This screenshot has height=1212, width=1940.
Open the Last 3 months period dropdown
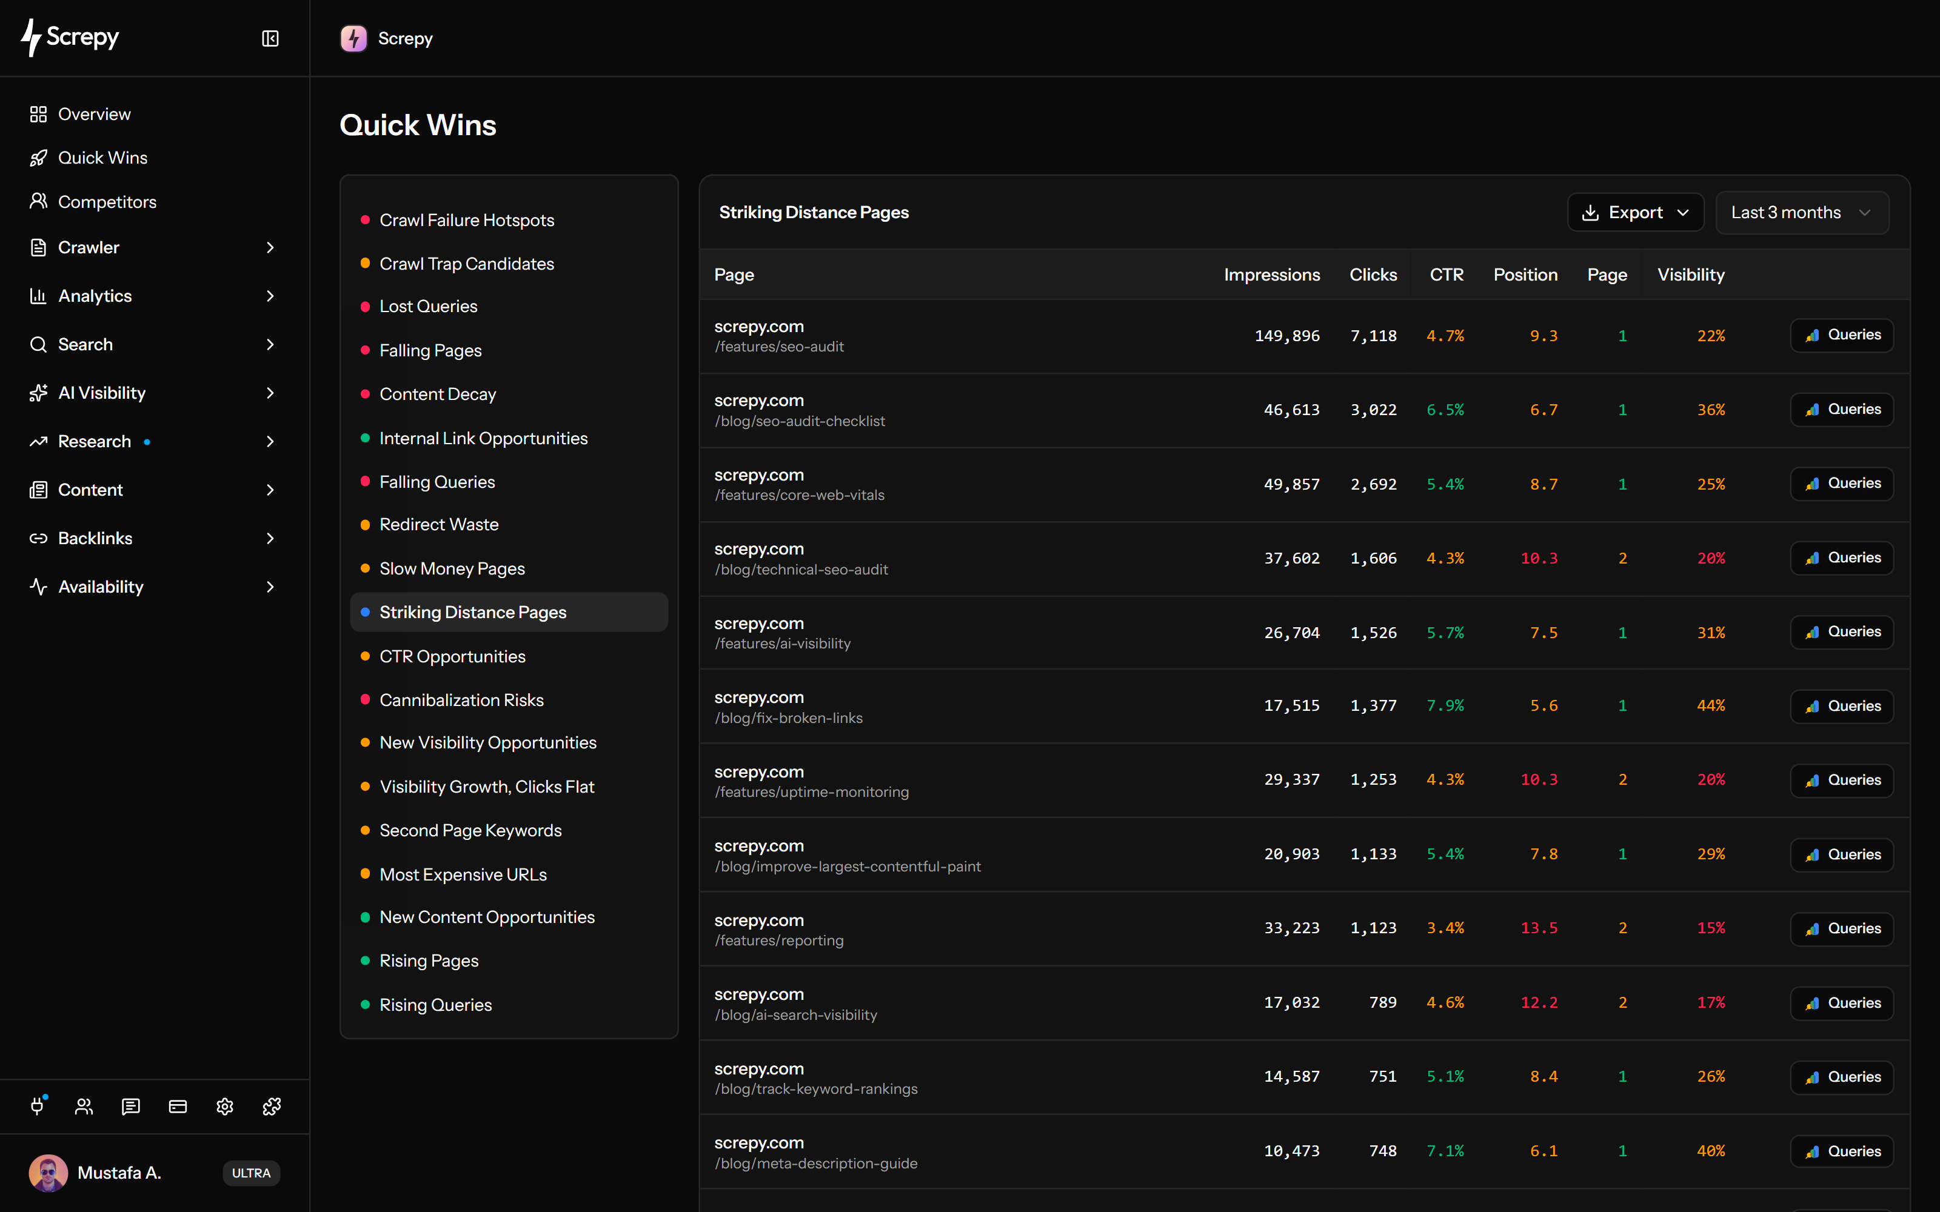point(1802,213)
